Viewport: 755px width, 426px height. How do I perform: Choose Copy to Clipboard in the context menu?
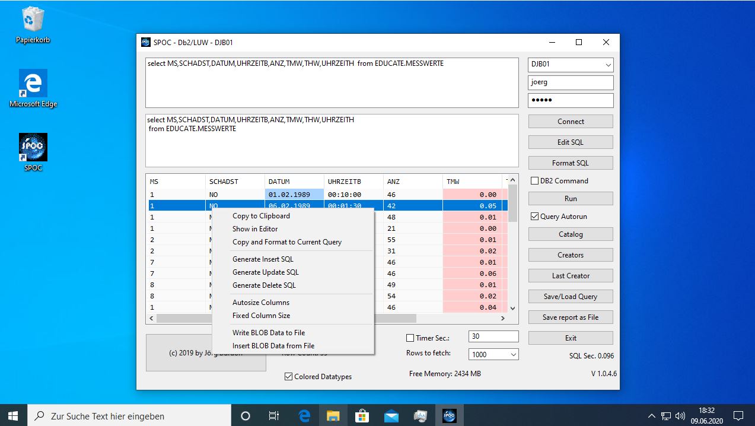click(261, 216)
